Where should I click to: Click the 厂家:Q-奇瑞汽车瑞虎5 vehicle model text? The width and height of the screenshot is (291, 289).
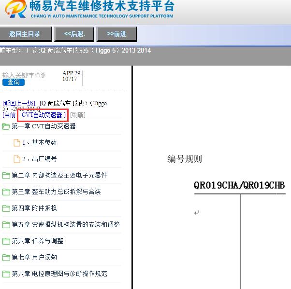[x=88, y=50]
